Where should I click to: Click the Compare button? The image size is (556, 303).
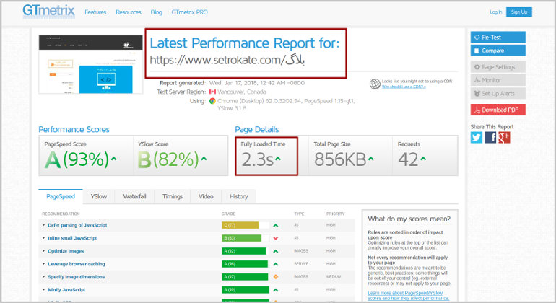click(498, 50)
